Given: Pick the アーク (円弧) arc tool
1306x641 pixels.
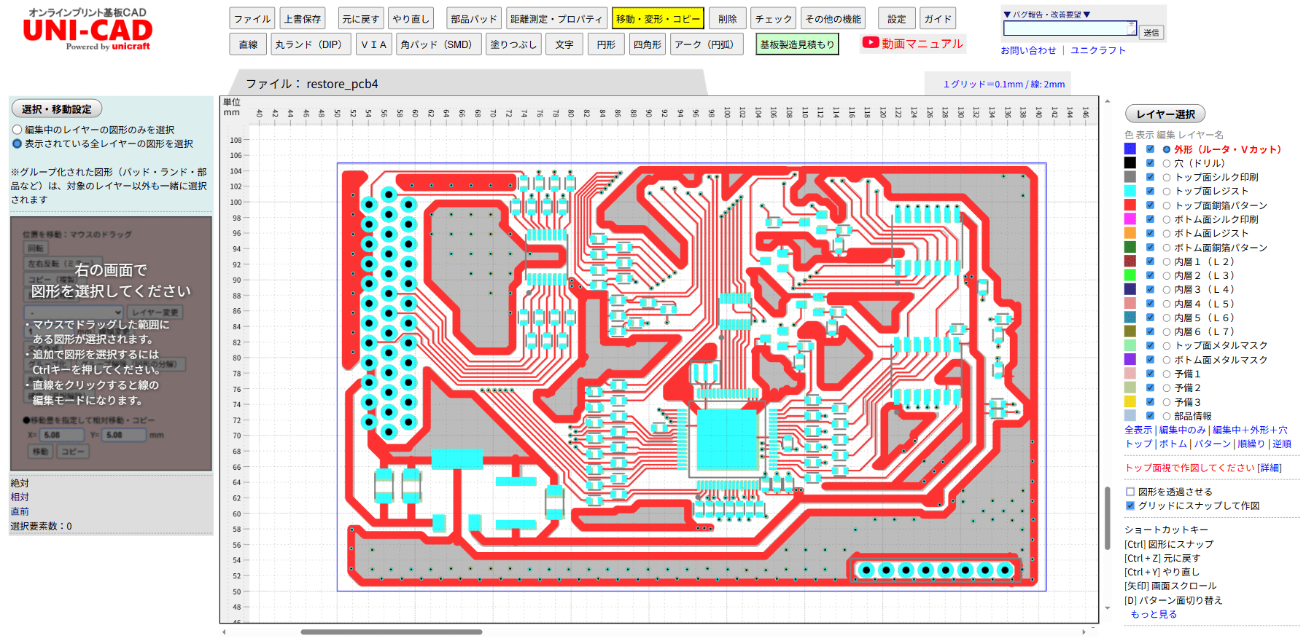Looking at the screenshot, I should click(x=704, y=44).
